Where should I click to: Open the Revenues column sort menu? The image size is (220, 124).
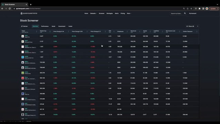click(140, 32)
